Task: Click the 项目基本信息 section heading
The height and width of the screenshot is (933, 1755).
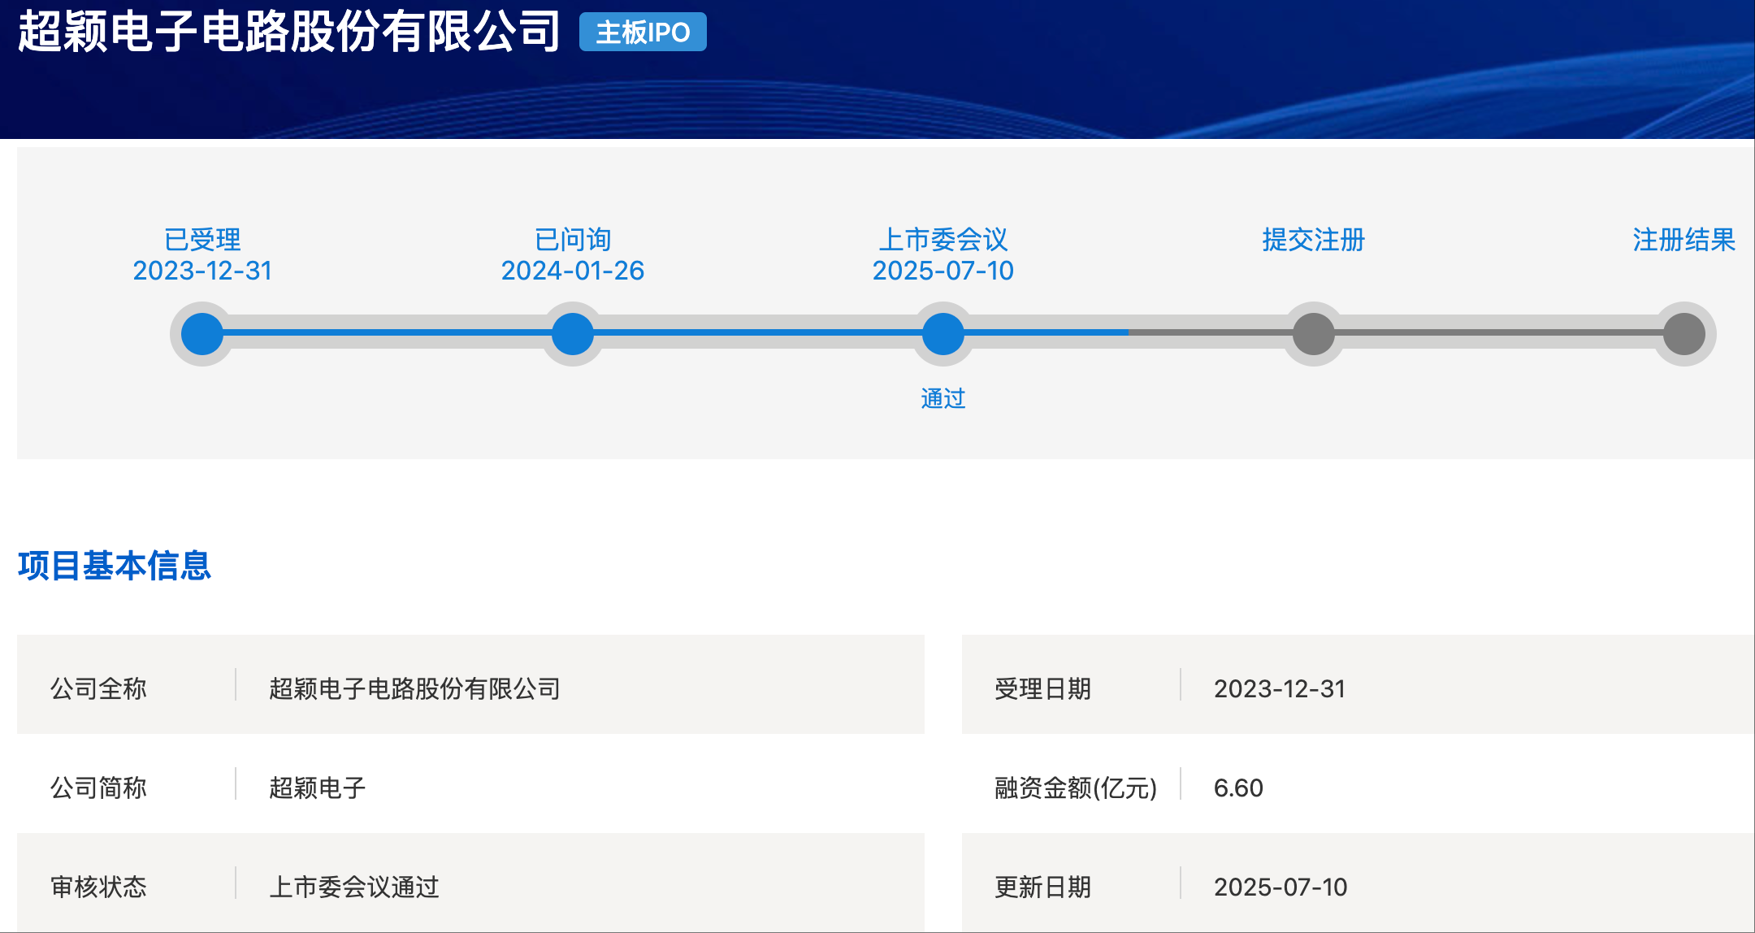Action: pyautogui.click(x=115, y=566)
